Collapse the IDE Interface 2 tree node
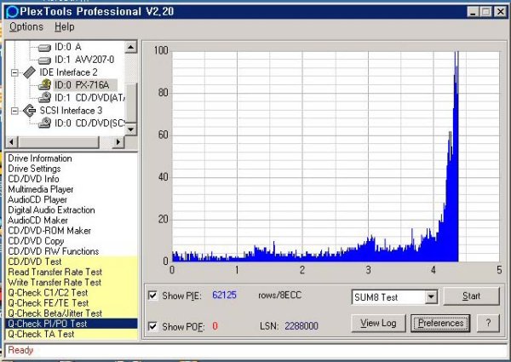 pyautogui.click(x=14, y=72)
